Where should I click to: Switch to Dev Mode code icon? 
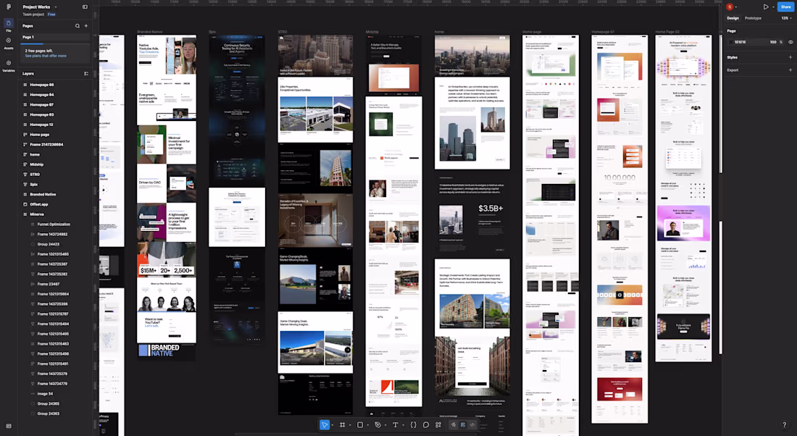click(472, 425)
